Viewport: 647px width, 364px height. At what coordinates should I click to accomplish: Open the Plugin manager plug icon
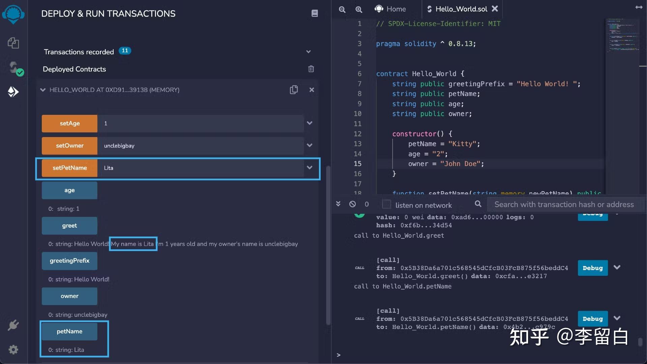click(x=13, y=325)
